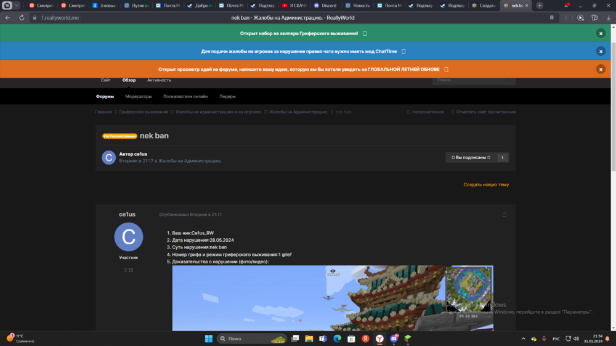
Task: Close the blue ChatTime complaint banner
Action: coord(601,52)
